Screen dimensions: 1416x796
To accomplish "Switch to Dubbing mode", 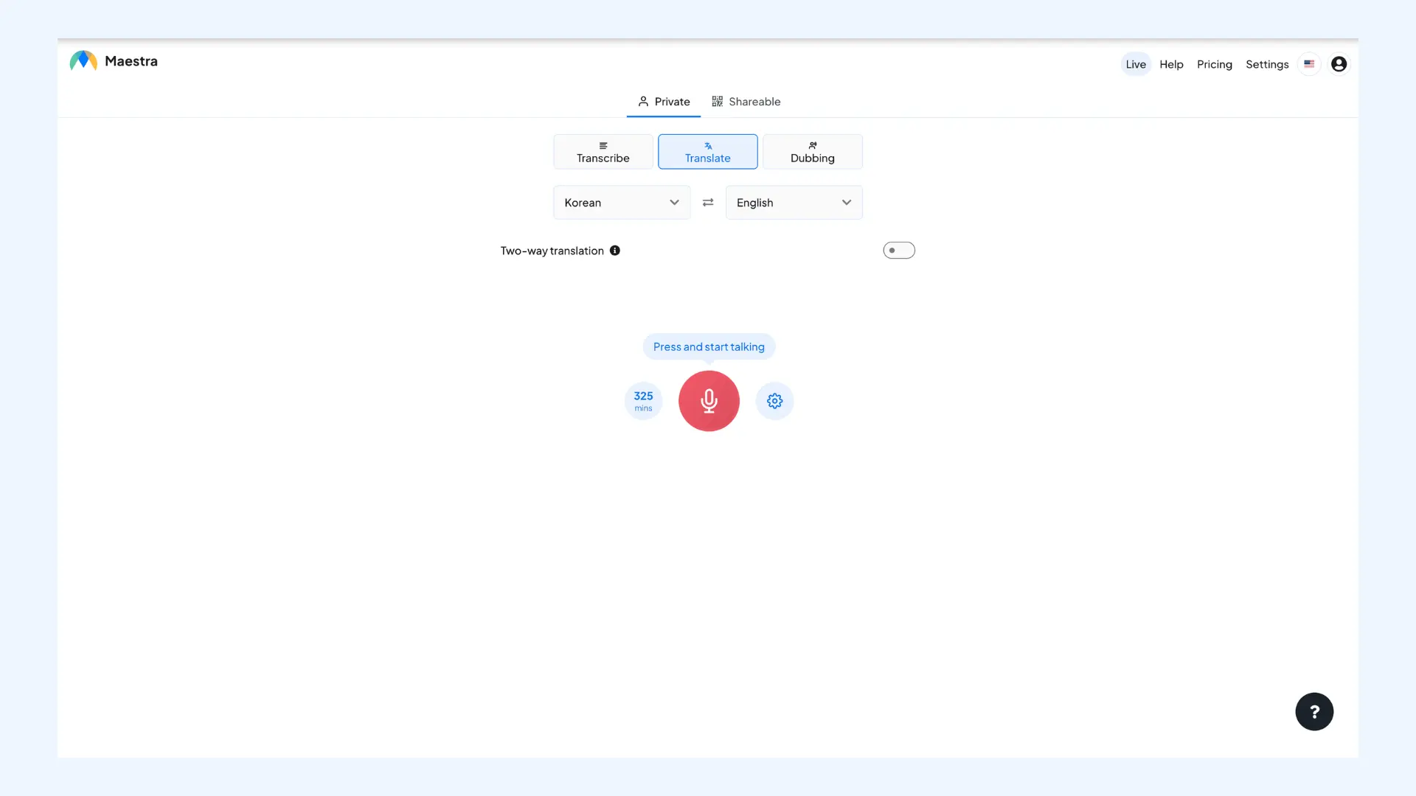I will tap(812, 151).
